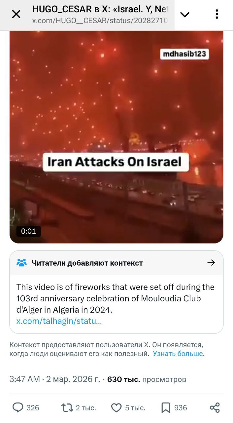
Task: Tap the Читатели добавляют контекст header
Action: click(87, 263)
